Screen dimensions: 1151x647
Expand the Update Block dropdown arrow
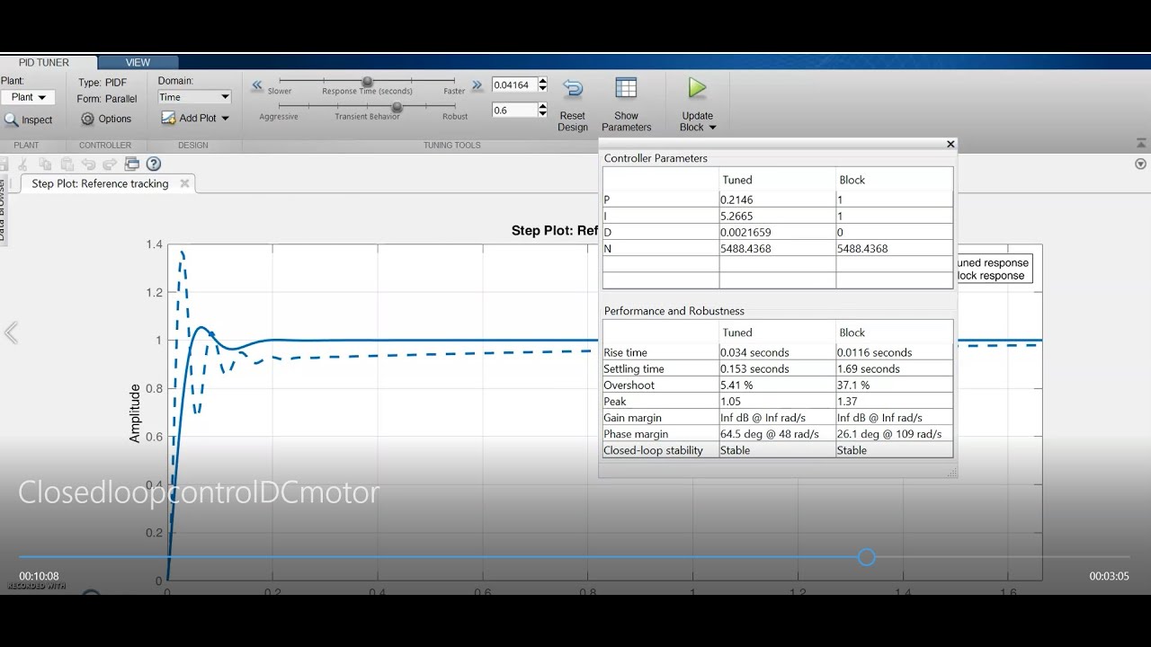(713, 128)
